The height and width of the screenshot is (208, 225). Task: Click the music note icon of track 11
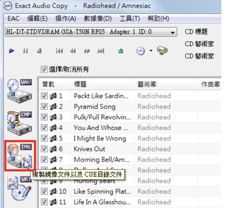pos(54,202)
